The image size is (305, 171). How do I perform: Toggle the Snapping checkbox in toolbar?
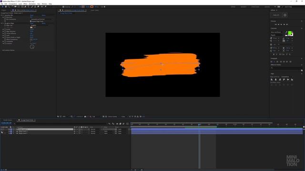click(63, 7)
